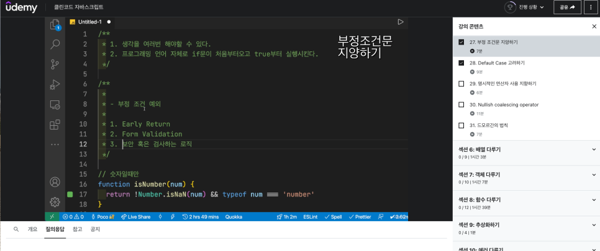Click the Live Share status bar item

coord(135,217)
